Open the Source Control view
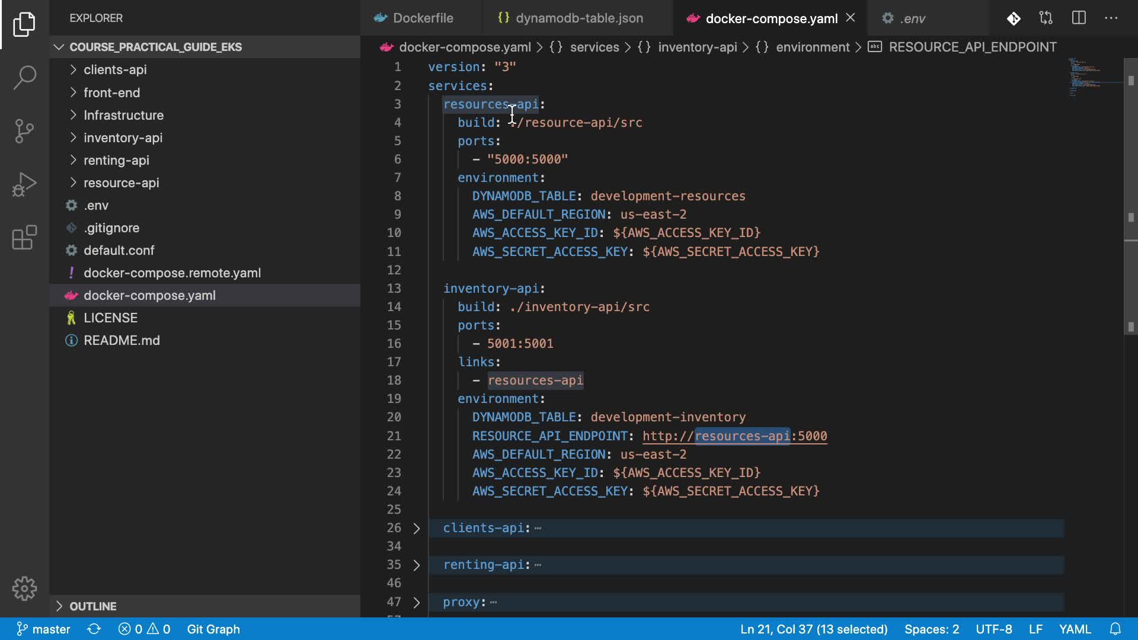1138x640 pixels. [24, 131]
